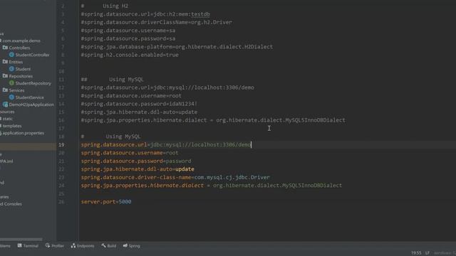The width and height of the screenshot is (456, 256).
Task: Click the Spring leaf icon
Action: 125,245
